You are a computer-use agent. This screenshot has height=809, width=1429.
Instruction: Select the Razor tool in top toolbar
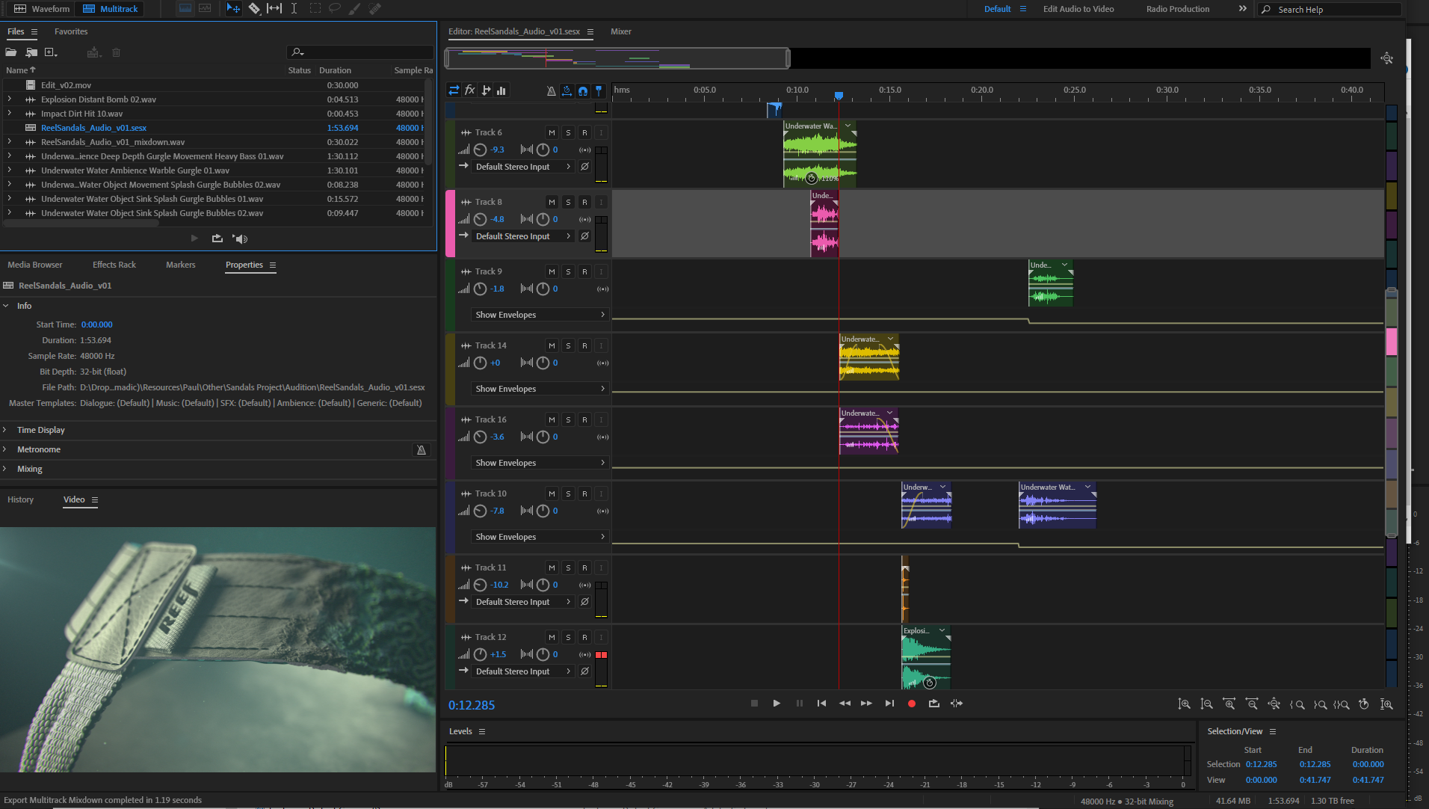tap(254, 9)
